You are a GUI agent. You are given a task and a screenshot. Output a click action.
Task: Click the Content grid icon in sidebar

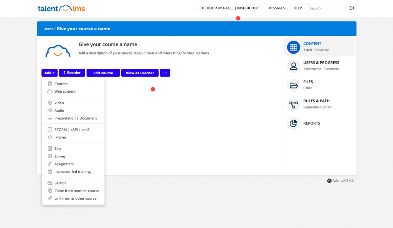294,47
